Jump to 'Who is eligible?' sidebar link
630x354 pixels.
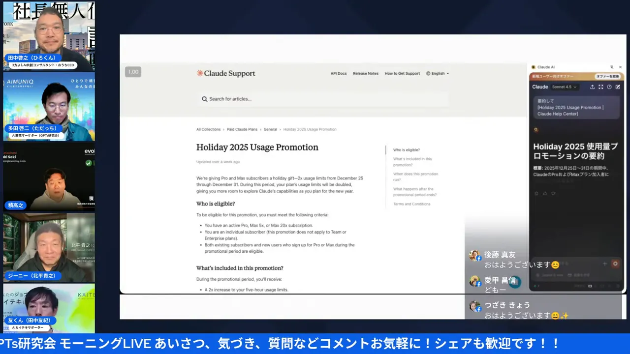pos(406,149)
